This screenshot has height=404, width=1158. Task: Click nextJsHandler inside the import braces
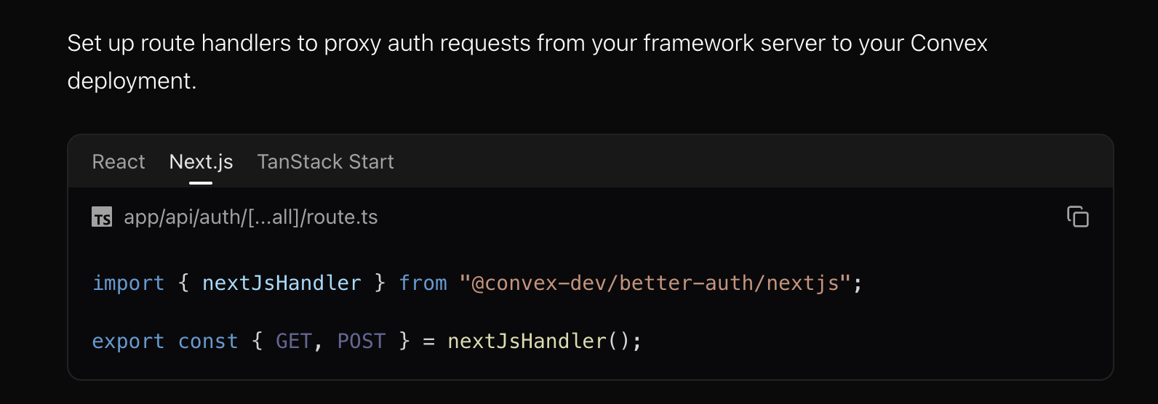281,283
